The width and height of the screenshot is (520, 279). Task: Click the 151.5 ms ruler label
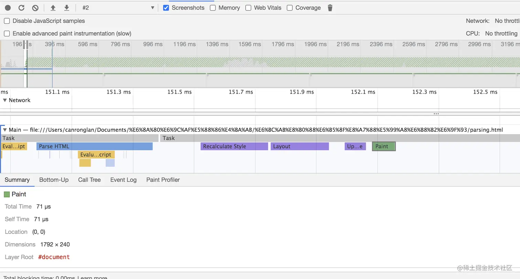coord(180,92)
